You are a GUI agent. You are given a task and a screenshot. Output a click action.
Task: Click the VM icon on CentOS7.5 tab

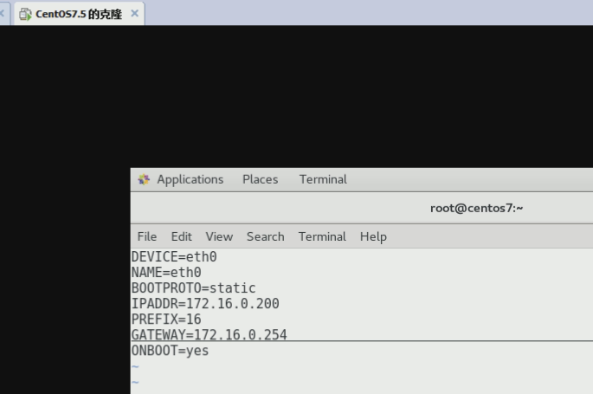[x=25, y=15]
